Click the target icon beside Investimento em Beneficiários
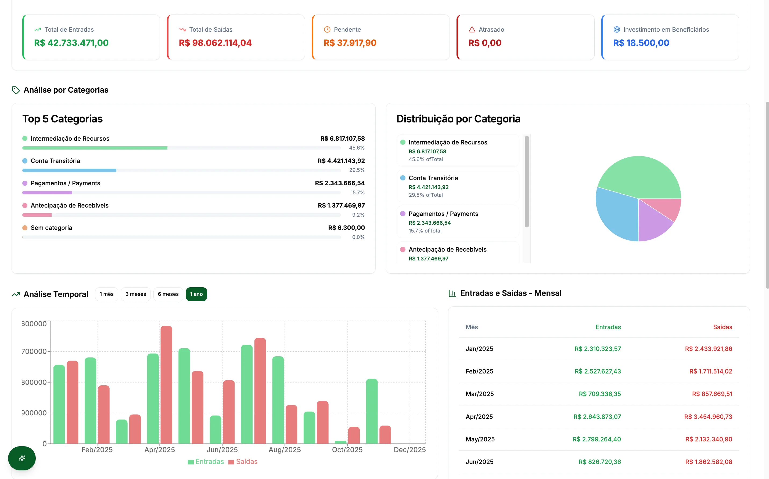The image size is (769, 479). 617,30
